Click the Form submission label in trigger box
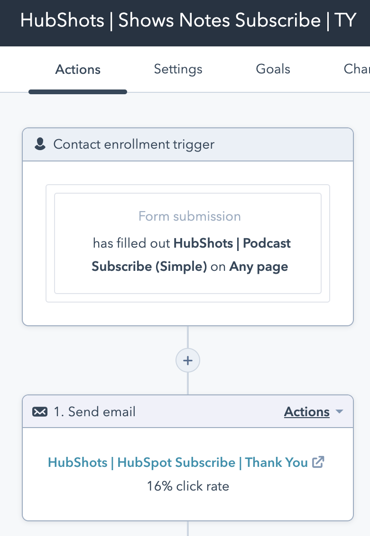This screenshot has height=536, width=370. 189,216
